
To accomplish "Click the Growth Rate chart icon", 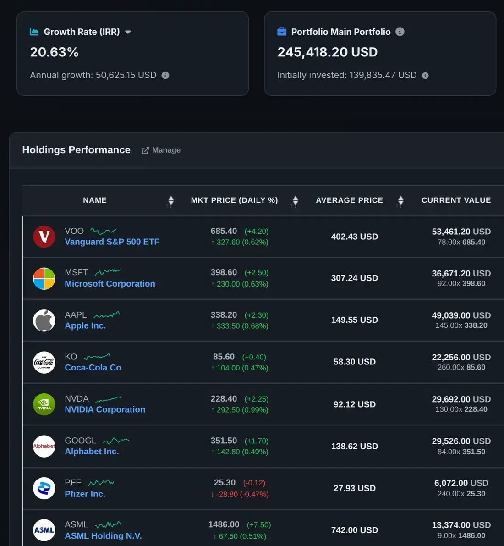I will 34,32.
